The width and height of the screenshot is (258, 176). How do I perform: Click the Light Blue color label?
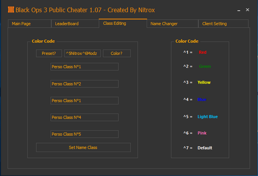point(207,117)
